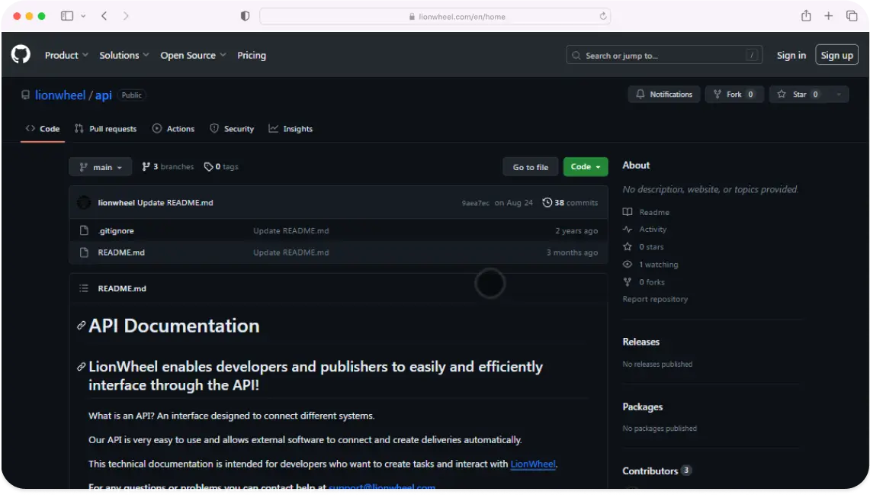Open the Pricing menu item
This screenshot has width=870, height=495.
(252, 55)
